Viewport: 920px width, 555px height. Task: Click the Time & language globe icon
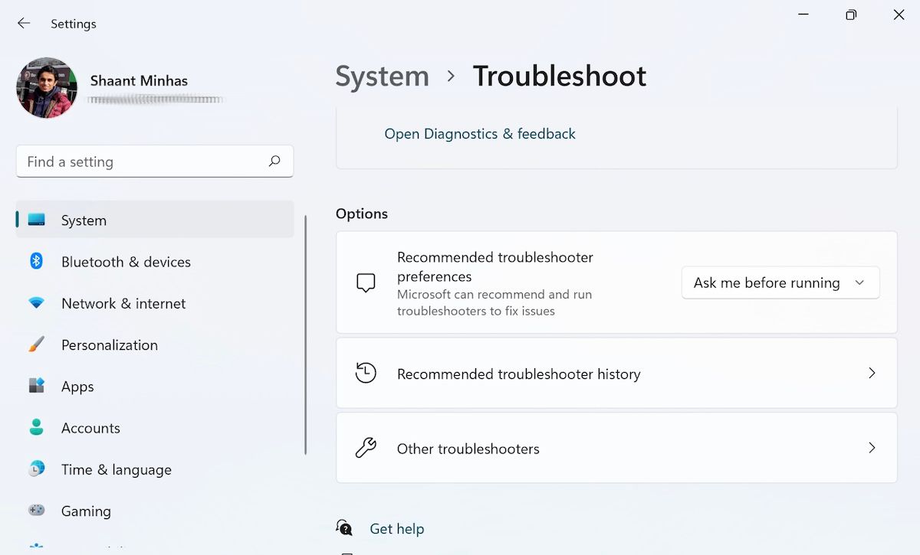(36, 469)
